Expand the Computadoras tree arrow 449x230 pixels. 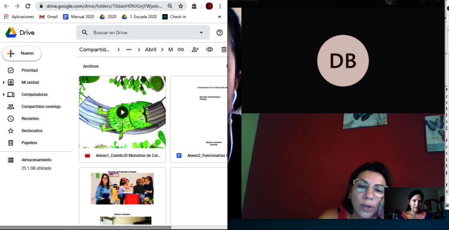pyautogui.click(x=4, y=95)
